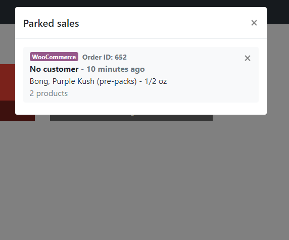Click the 2 products count
Screen dimensions: 289x240
click(49, 93)
